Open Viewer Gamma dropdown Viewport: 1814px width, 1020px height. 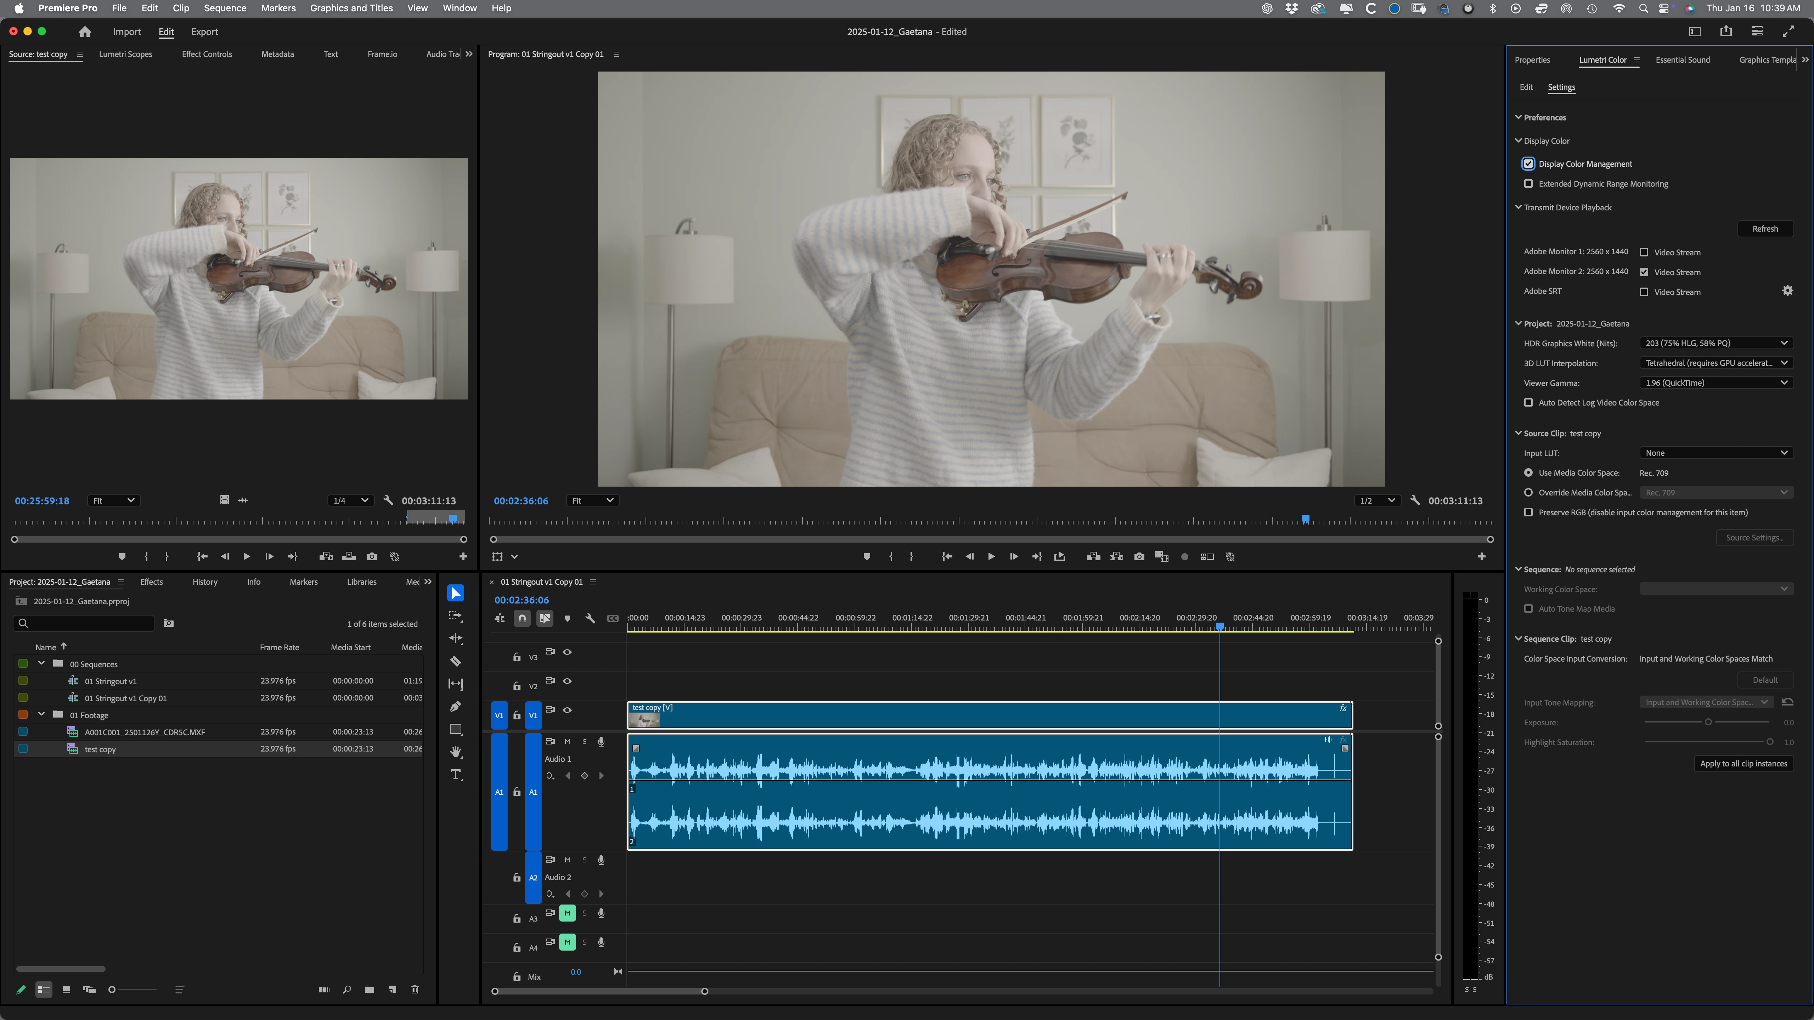point(1716,383)
